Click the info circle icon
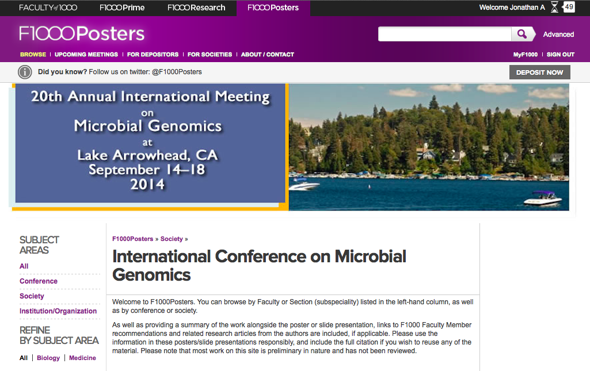Viewport: 590px width, 371px height. coord(25,72)
